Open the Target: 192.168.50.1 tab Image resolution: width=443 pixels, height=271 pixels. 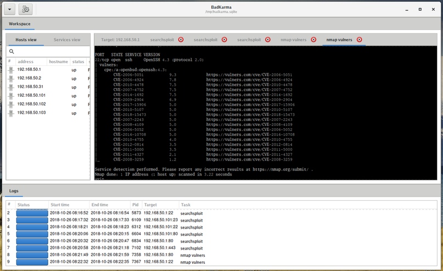pyautogui.click(x=120, y=40)
